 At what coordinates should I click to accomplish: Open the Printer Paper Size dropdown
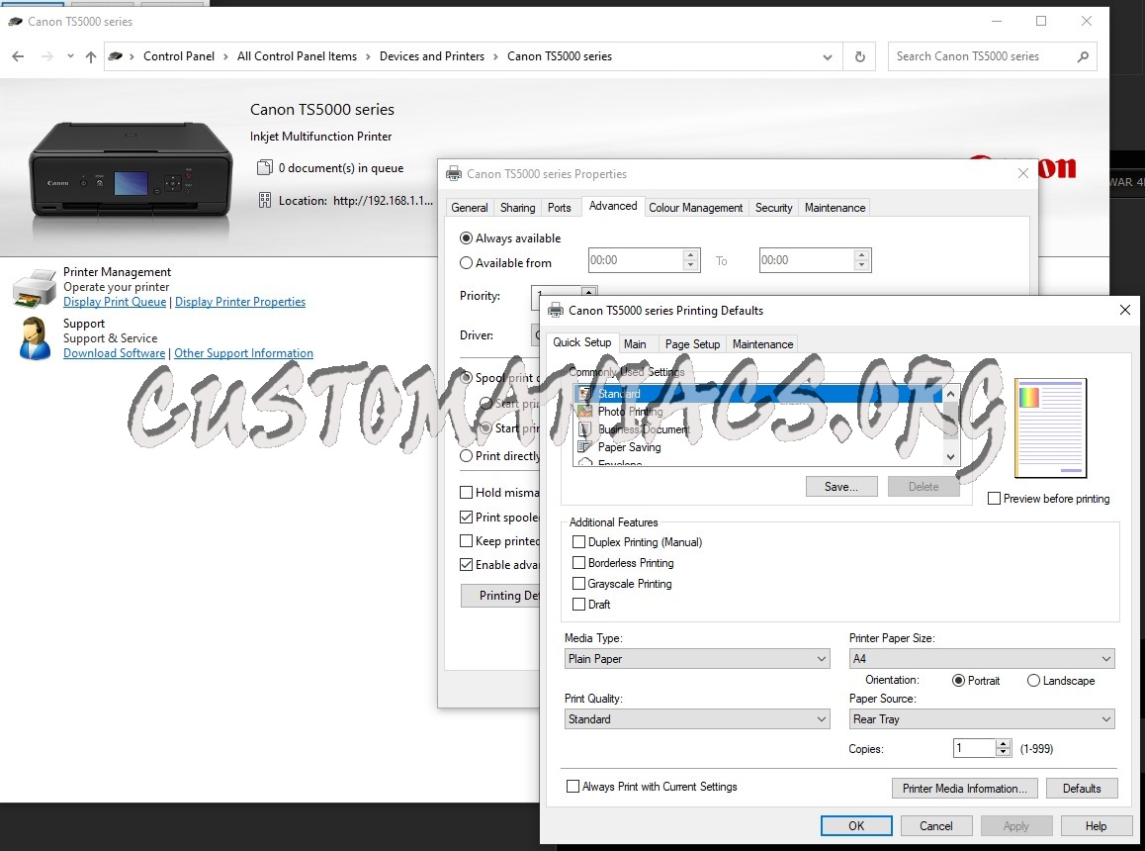[x=982, y=659]
